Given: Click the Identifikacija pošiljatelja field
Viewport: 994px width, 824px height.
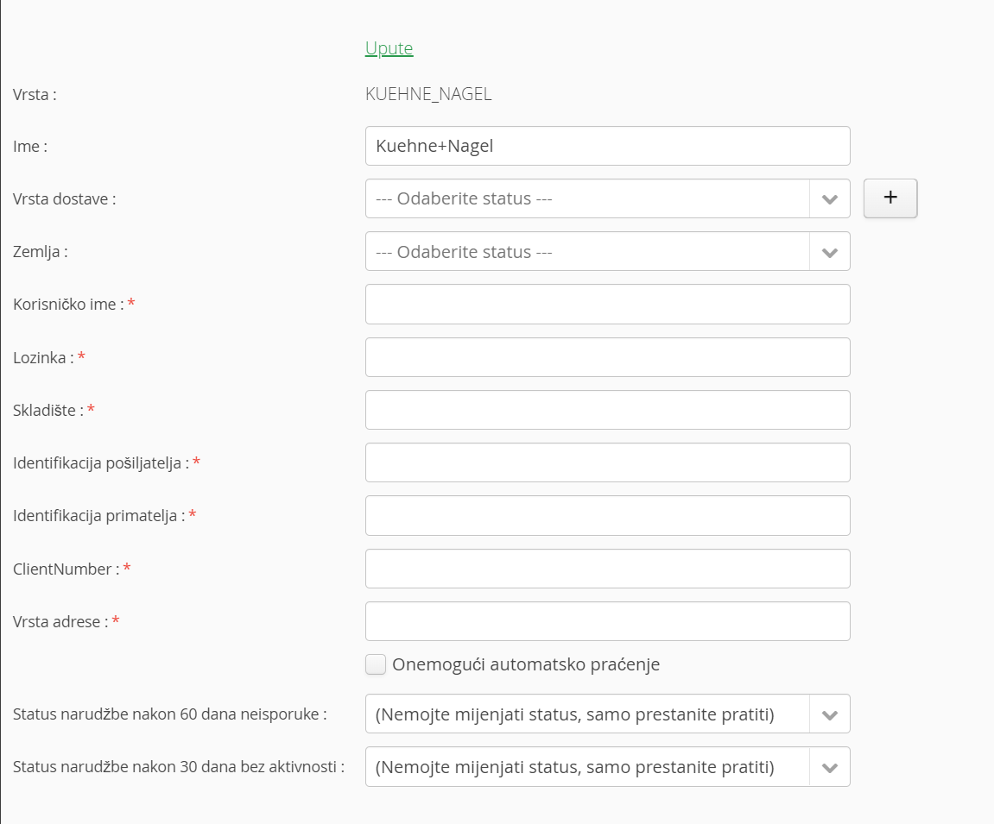Looking at the screenshot, I should tap(607, 462).
